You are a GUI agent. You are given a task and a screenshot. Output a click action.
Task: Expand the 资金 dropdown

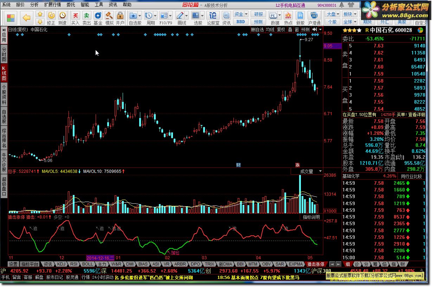click(x=246, y=14)
